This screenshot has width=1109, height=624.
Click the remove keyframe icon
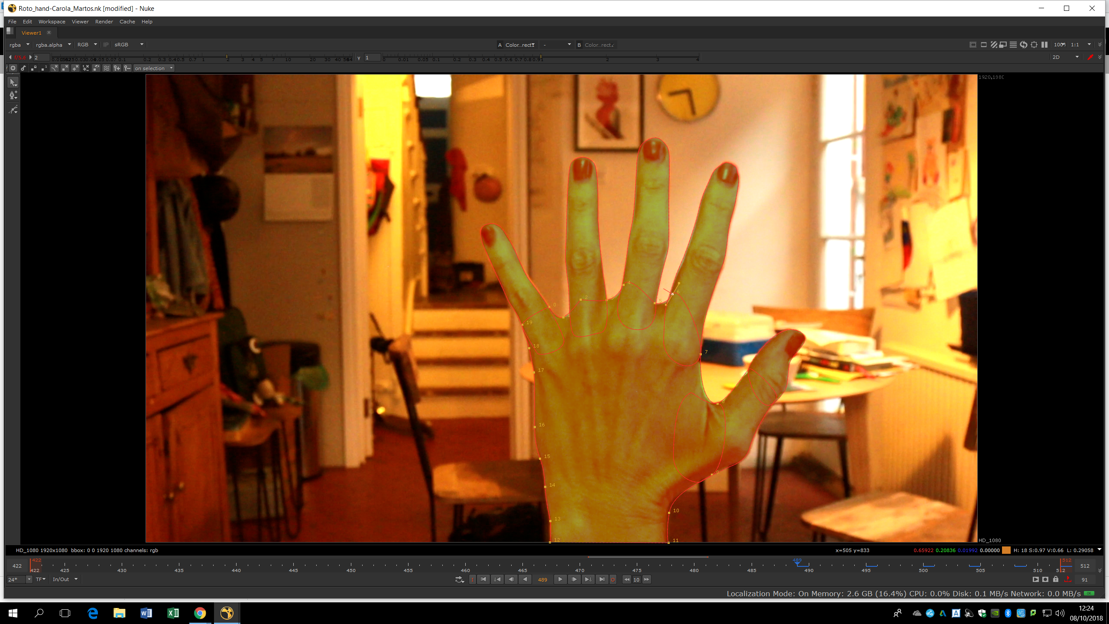(x=127, y=68)
